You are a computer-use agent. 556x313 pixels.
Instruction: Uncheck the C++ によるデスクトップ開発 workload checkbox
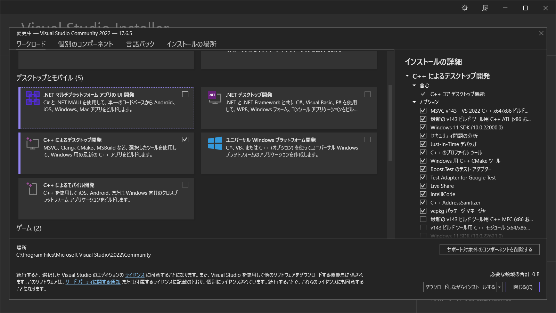(185, 139)
